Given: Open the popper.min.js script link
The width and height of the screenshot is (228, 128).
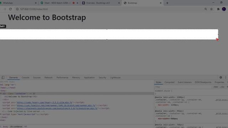Looking at the screenshot, I should click(56, 105).
